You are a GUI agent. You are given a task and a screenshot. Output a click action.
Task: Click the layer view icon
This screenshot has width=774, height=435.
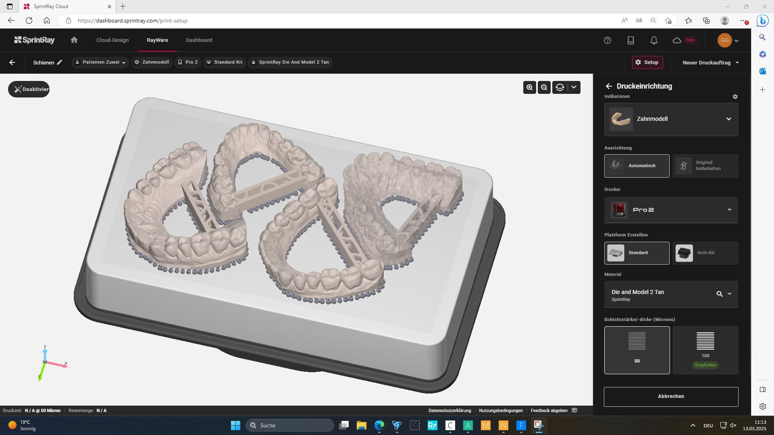[x=560, y=87]
